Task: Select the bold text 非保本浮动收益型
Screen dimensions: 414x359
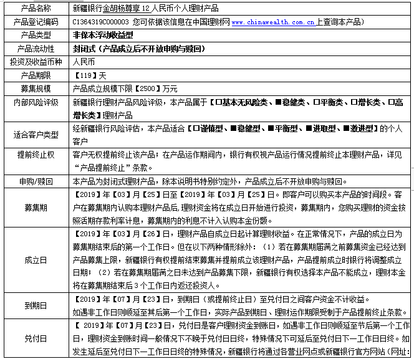Action: coord(103,35)
